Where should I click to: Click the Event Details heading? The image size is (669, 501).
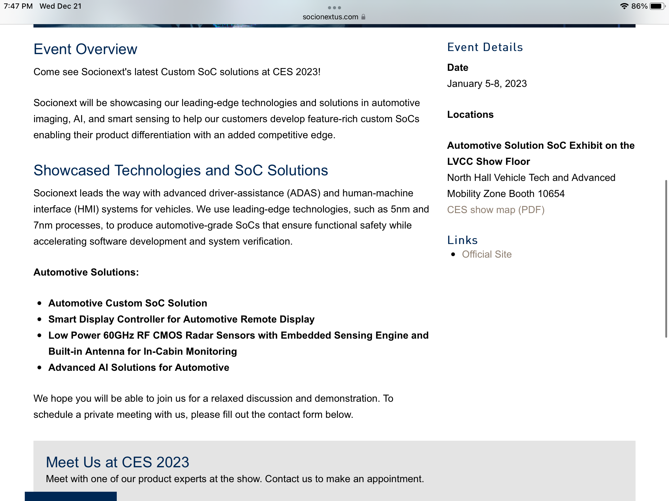point(485,47)
